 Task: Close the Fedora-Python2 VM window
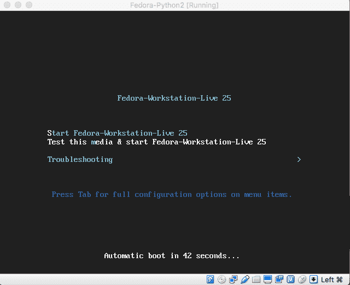[7, 5]
